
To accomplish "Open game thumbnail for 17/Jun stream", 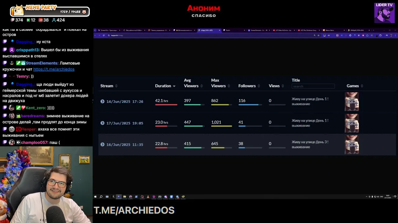I will click(352, 123).
